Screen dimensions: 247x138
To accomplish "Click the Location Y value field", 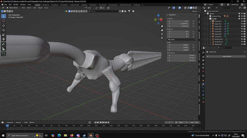I will (x=178, y=23).
